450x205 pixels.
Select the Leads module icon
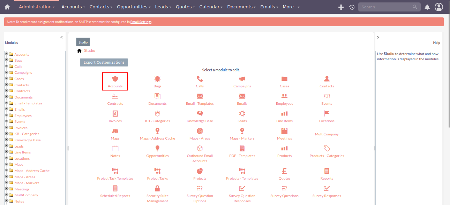pyautogui.click(x=242, y=116)
